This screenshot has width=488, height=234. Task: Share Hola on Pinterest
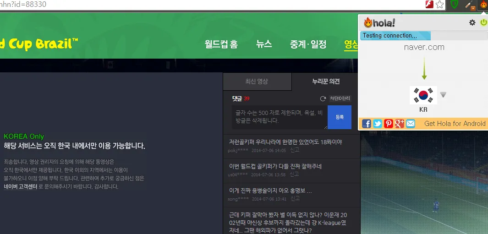pyautogui.click(x=389, y=124)
